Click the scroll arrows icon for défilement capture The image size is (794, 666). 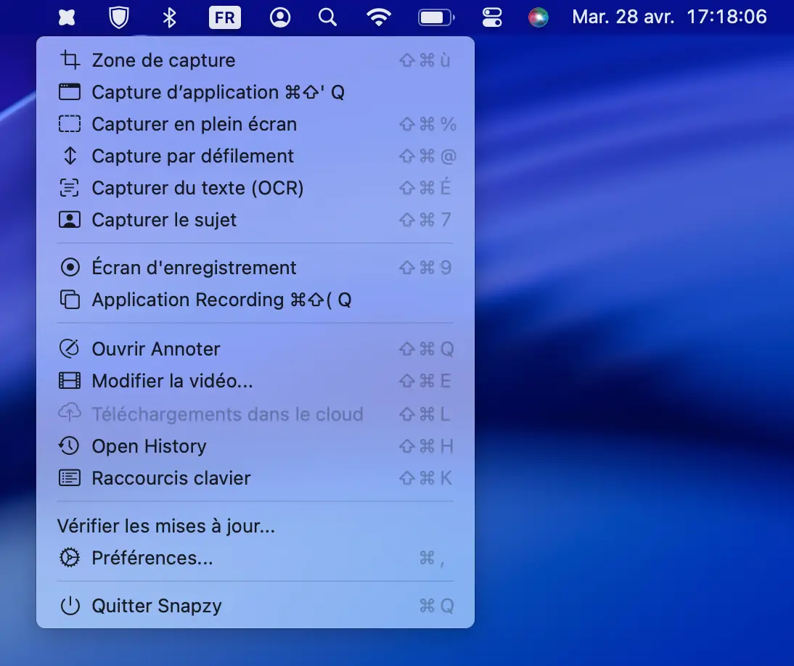(x=70, y=156)
